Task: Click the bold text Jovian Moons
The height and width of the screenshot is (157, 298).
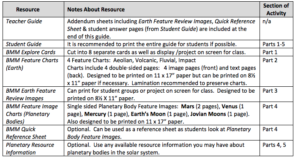Action: [208, 114]
